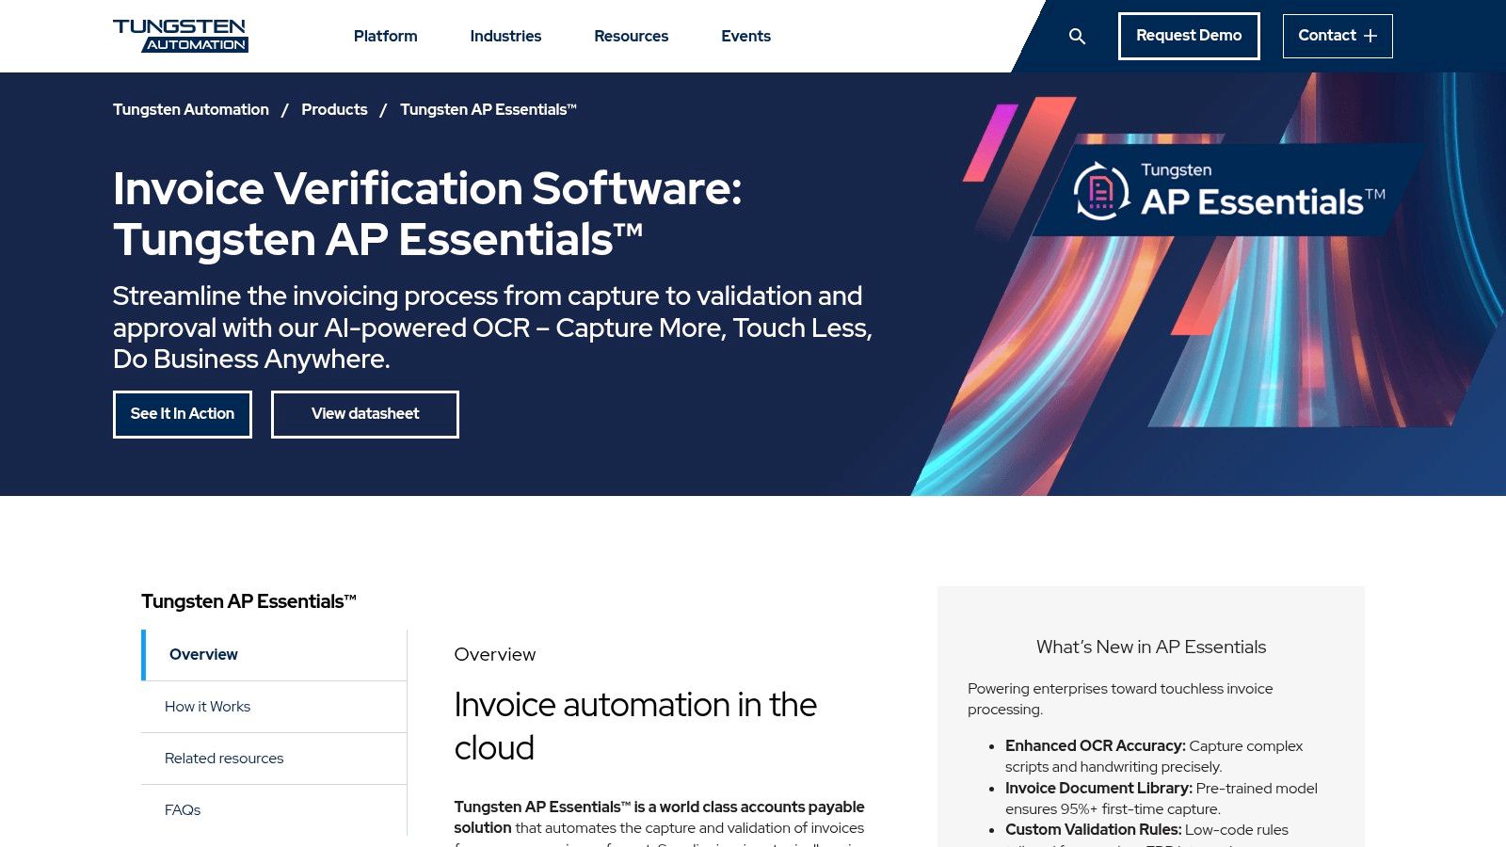Click the Tungsten Automation logo

181,36
